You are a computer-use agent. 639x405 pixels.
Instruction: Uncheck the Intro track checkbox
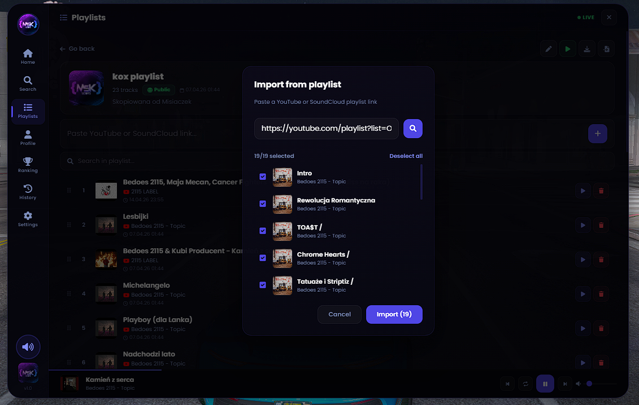263,177
